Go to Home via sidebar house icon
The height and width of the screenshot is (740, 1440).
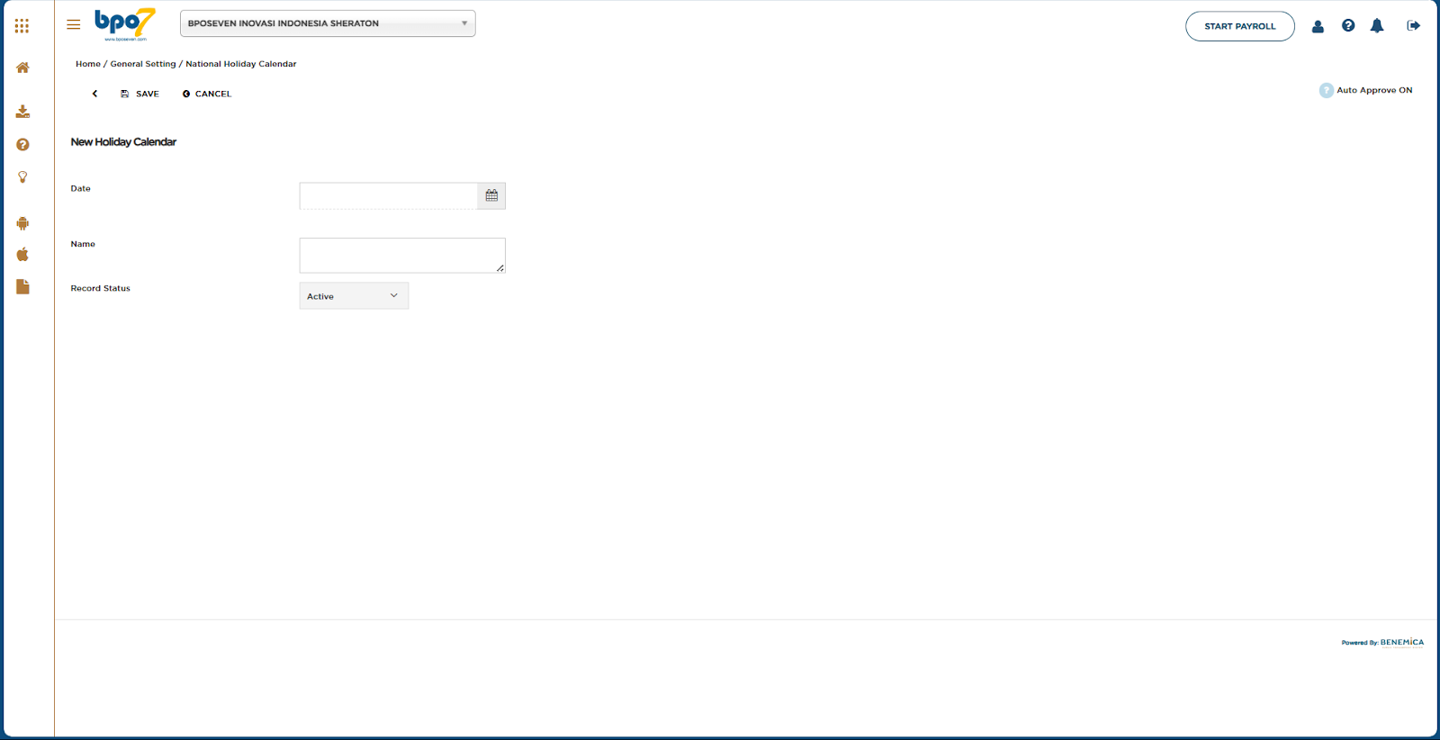point(22,68)
